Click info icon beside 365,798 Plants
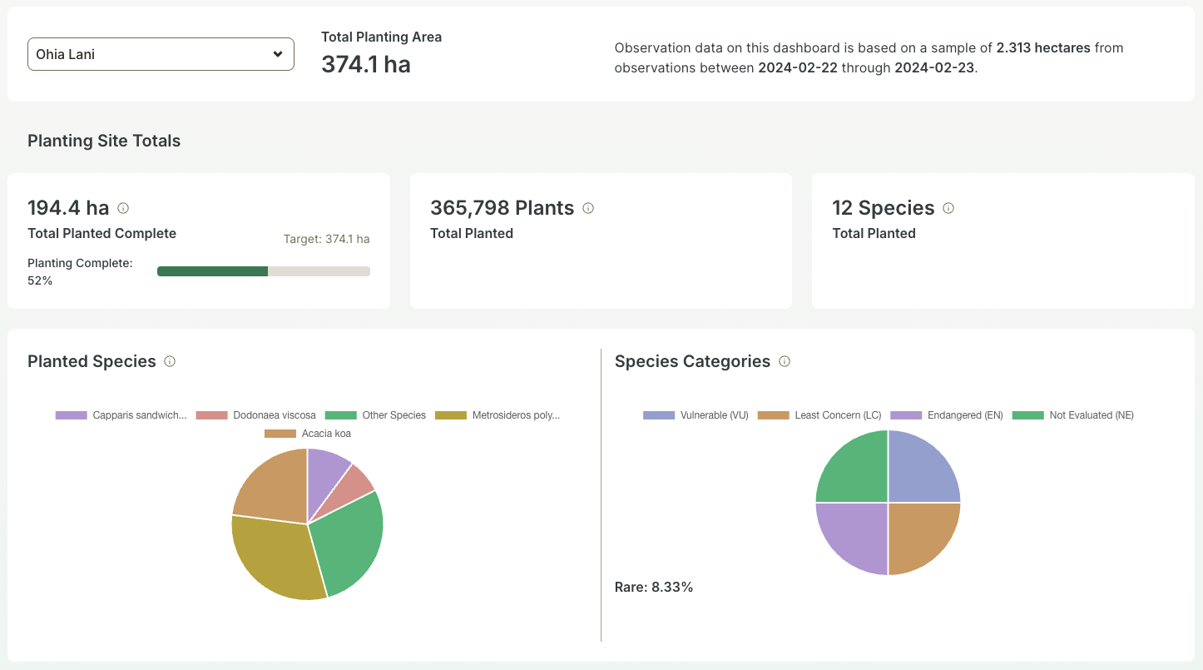This screenshot has height=670, width=1203. coord(588,208)
